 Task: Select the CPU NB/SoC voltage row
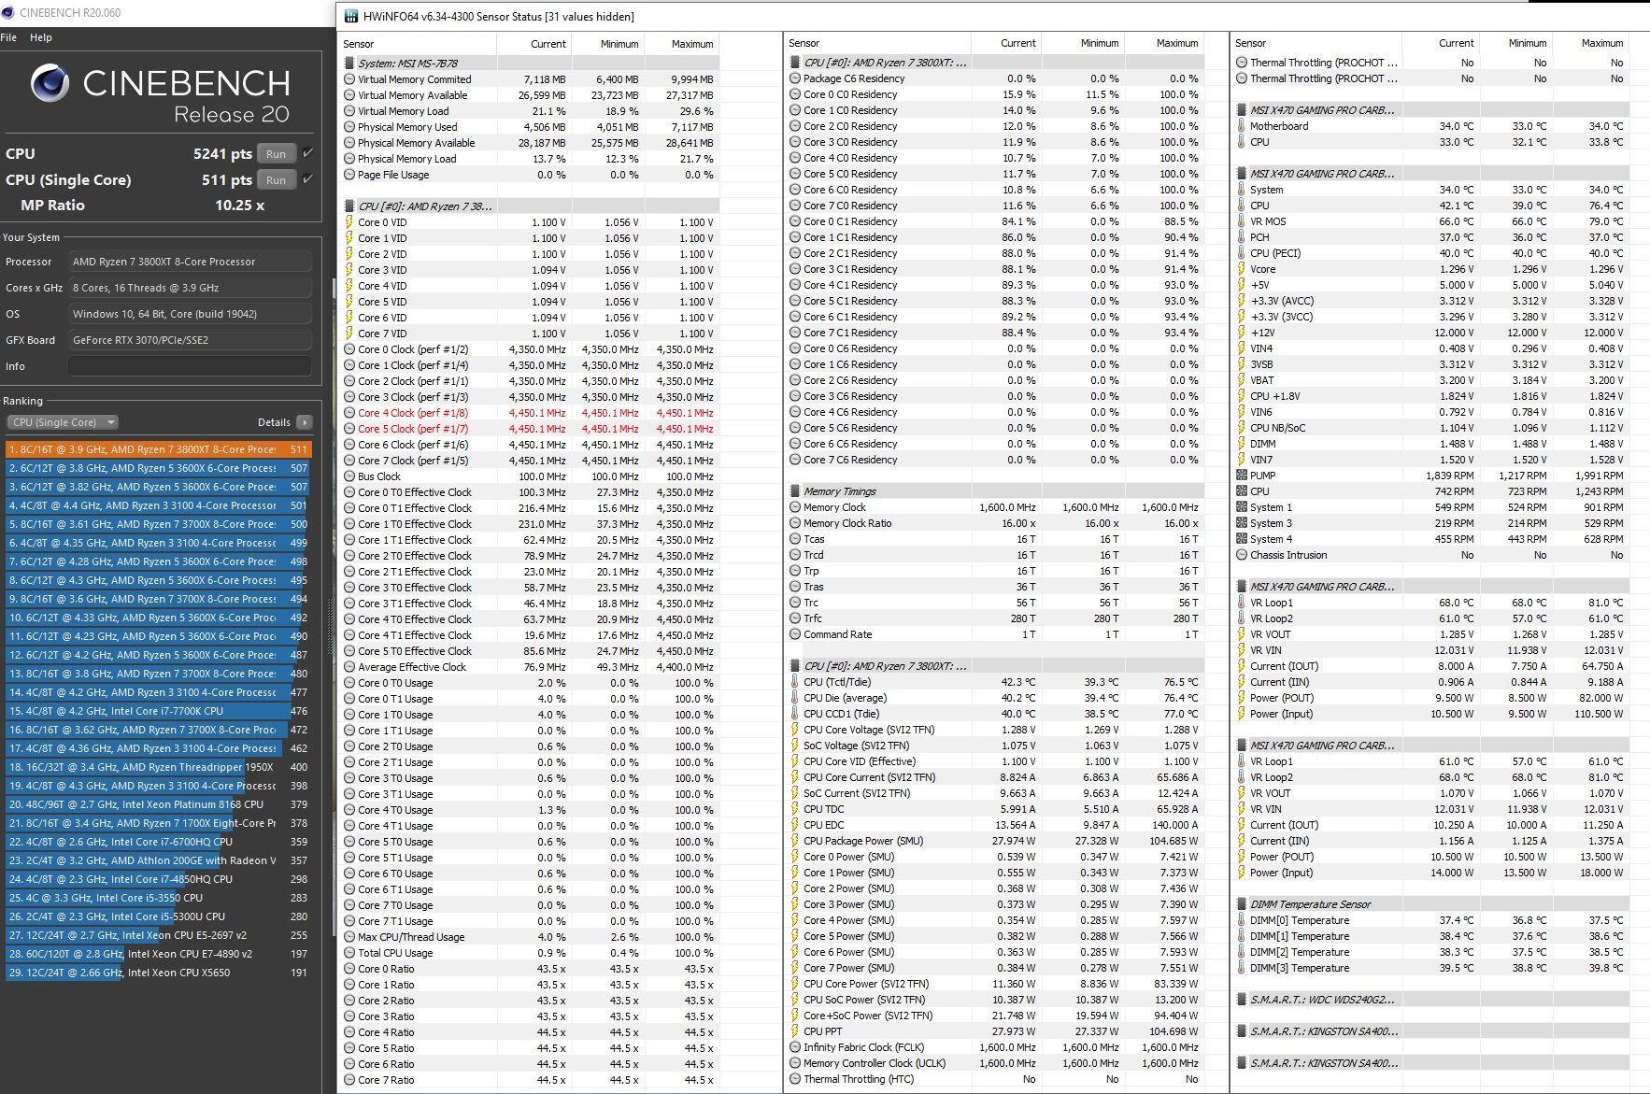1430,428
